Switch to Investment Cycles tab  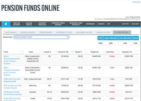point(64,32)
